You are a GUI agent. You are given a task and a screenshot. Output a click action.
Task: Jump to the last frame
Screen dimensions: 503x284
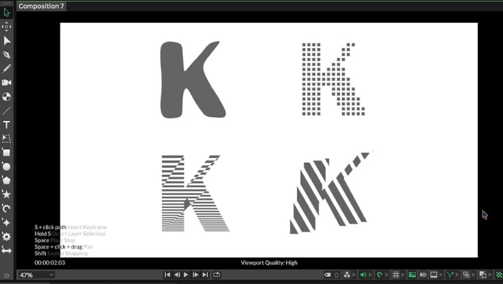tap(205, 275)
